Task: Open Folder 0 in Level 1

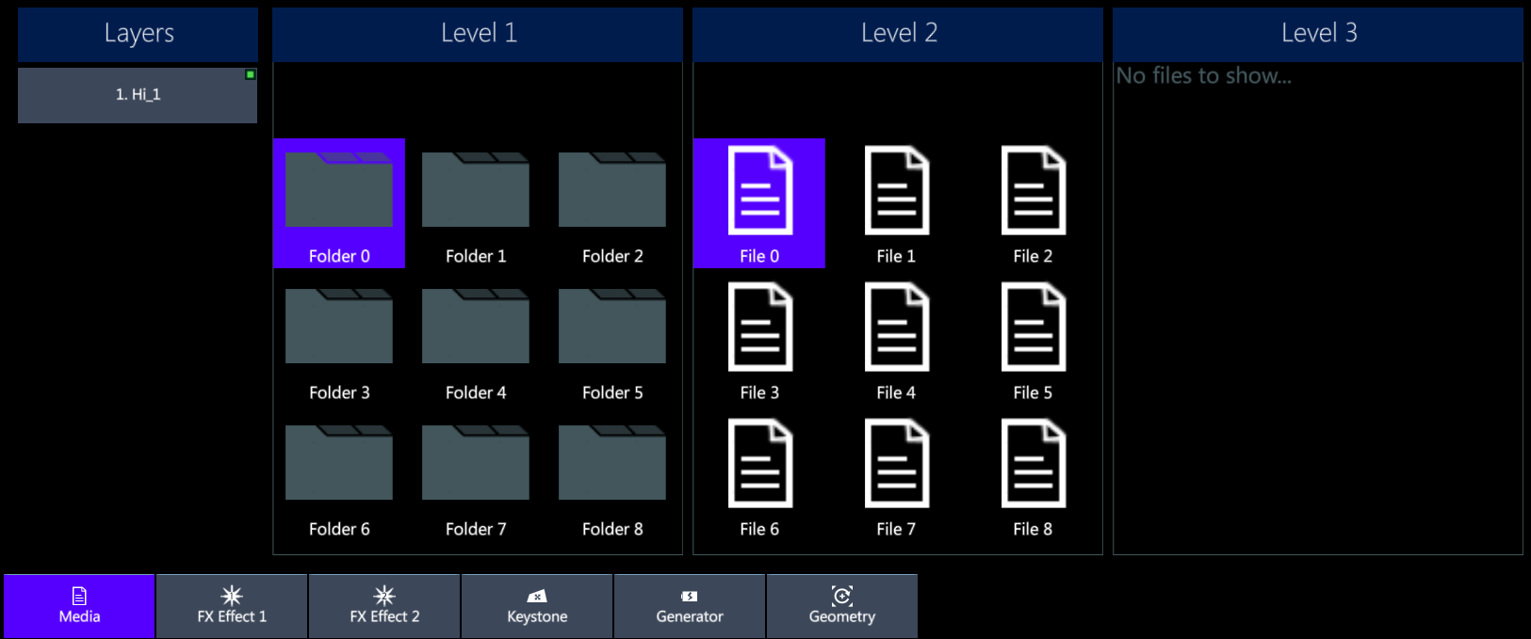Action: pyautogui.click(x=339, y=203)
